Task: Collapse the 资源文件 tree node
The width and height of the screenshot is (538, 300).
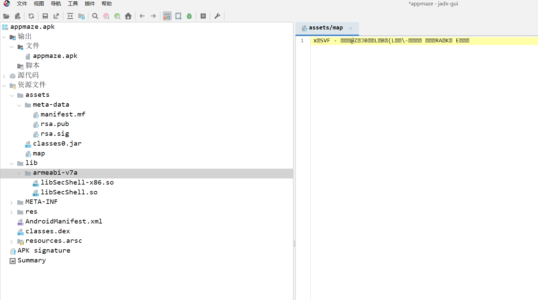Action: [4, 86]
